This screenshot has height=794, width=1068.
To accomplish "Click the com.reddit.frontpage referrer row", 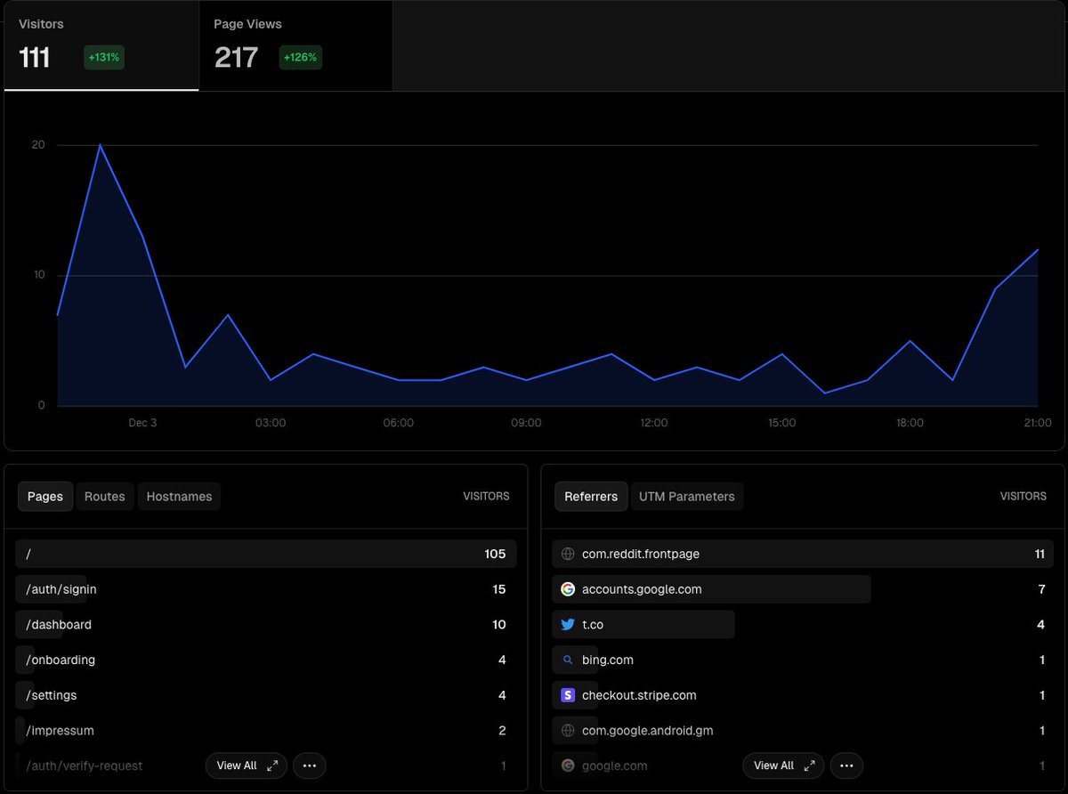I will click(x=801, y=553).
